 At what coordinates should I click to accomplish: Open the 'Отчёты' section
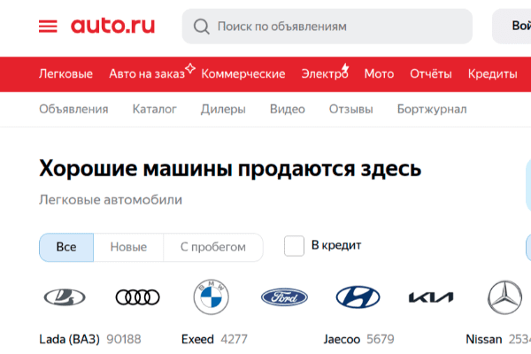[431, 73]
